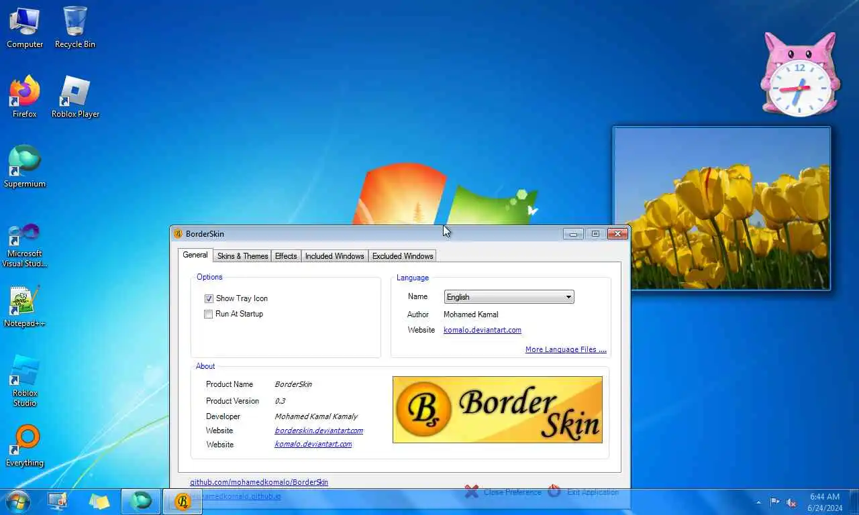Open the Included Windows tab

pyautogui.click(x=334, y=256)
